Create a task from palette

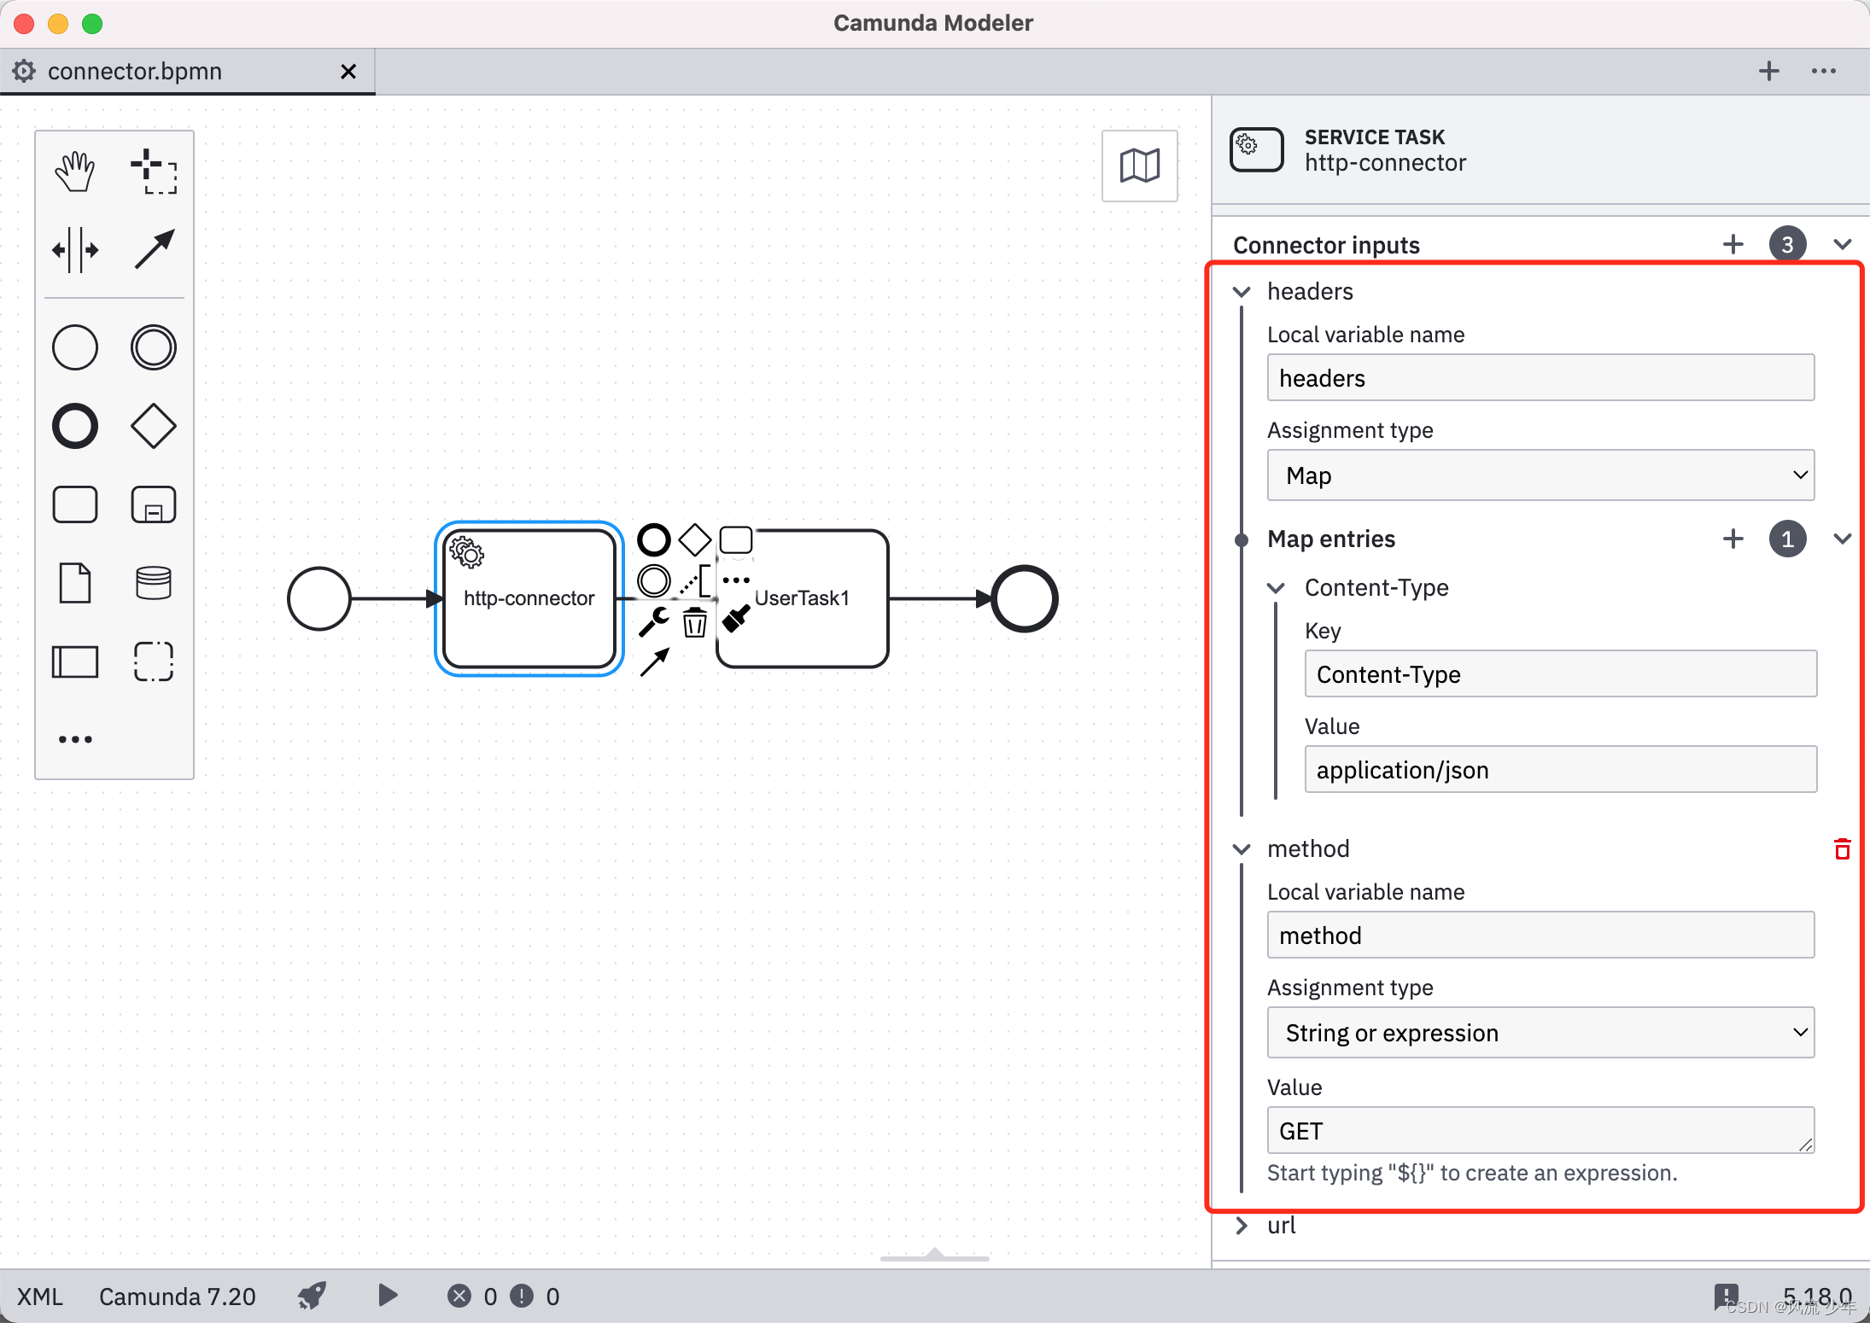(75, 504)
